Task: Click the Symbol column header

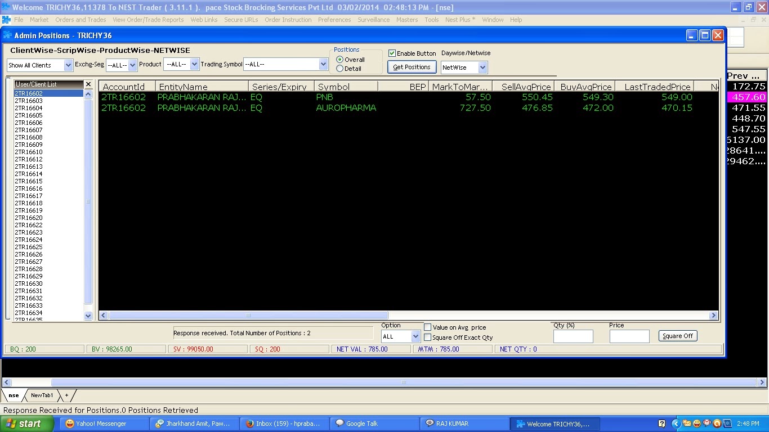Action: 346,87
